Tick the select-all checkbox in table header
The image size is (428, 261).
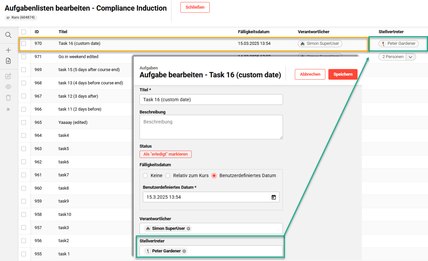tap(24, 32)
